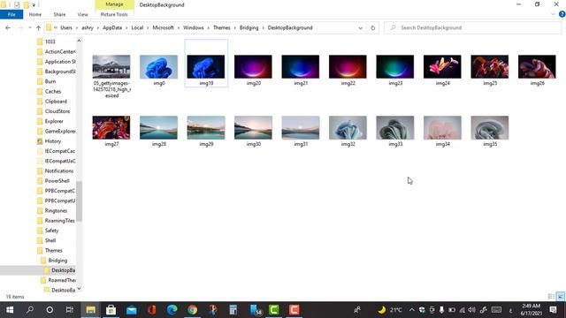
Task: Click Themes in address breadcrumb
Action: (222, 27)
